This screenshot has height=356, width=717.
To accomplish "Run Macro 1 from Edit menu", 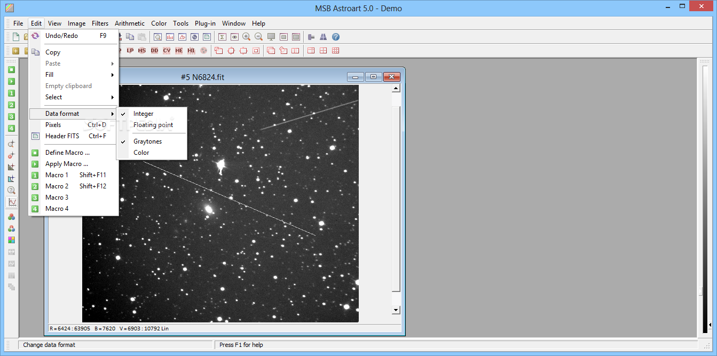I will click(x=73, y=175).
